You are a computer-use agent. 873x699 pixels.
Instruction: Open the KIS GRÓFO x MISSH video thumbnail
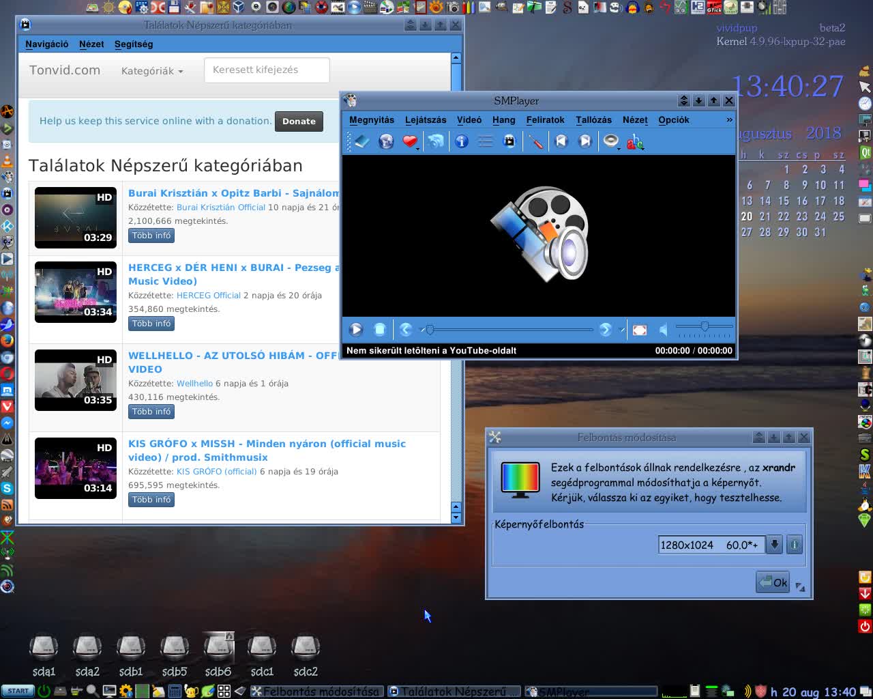tap(76, 468)
